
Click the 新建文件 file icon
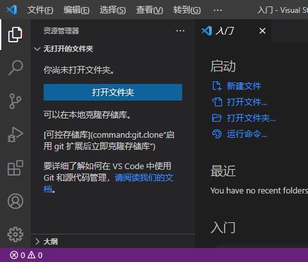coord(217,86)
